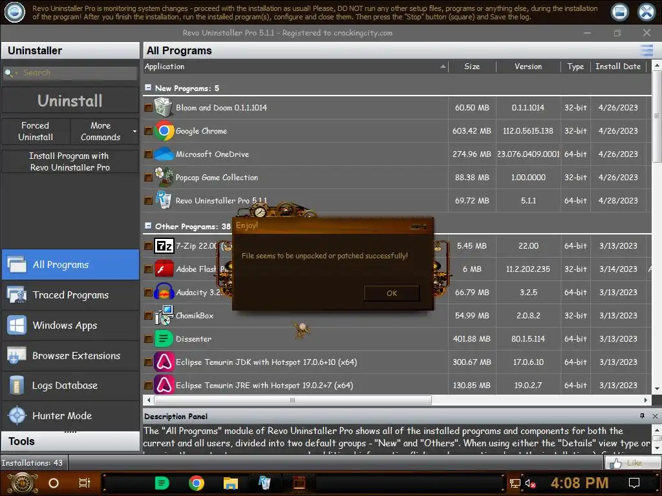Click the Popcap Game Collection icon
Viewport: 662px width, 496px height.
(x=164, y=177)
